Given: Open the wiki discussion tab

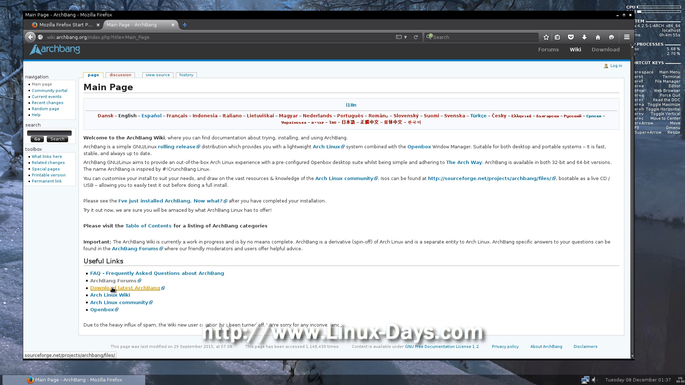Looking at the screenshot, I should (120, 75).
